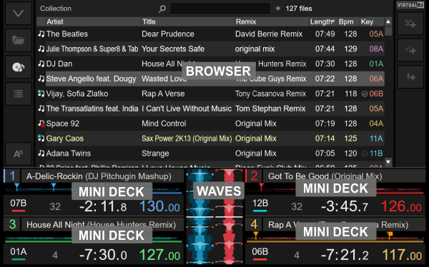
Task: Click the microphone-plus icon in right panel
Action: coord(410,77)
